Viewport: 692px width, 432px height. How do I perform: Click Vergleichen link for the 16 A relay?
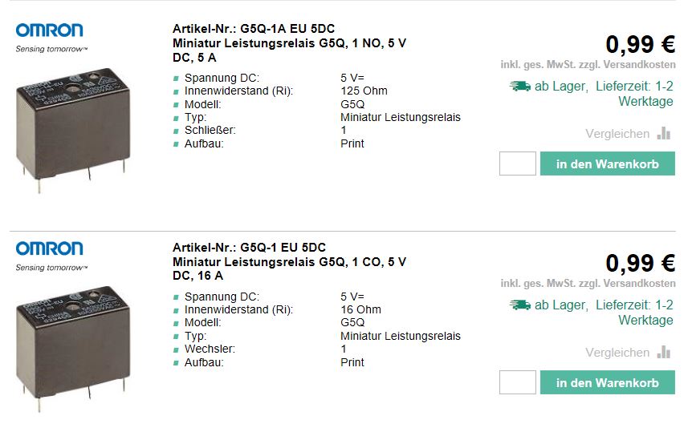617,353
